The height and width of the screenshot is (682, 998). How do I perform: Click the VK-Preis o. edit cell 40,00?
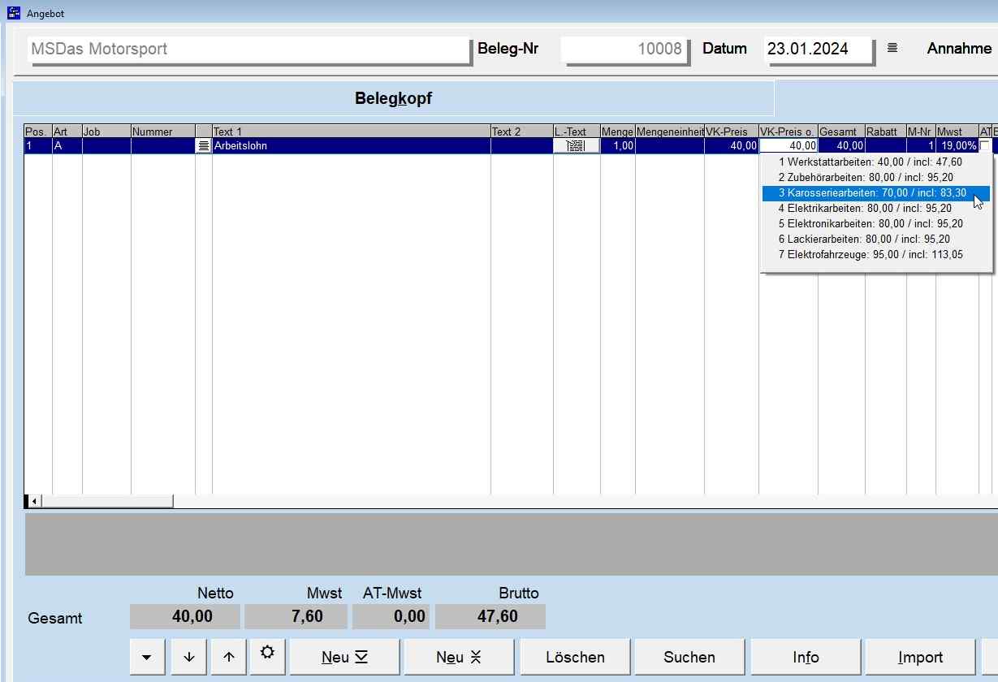pos(788,146)
